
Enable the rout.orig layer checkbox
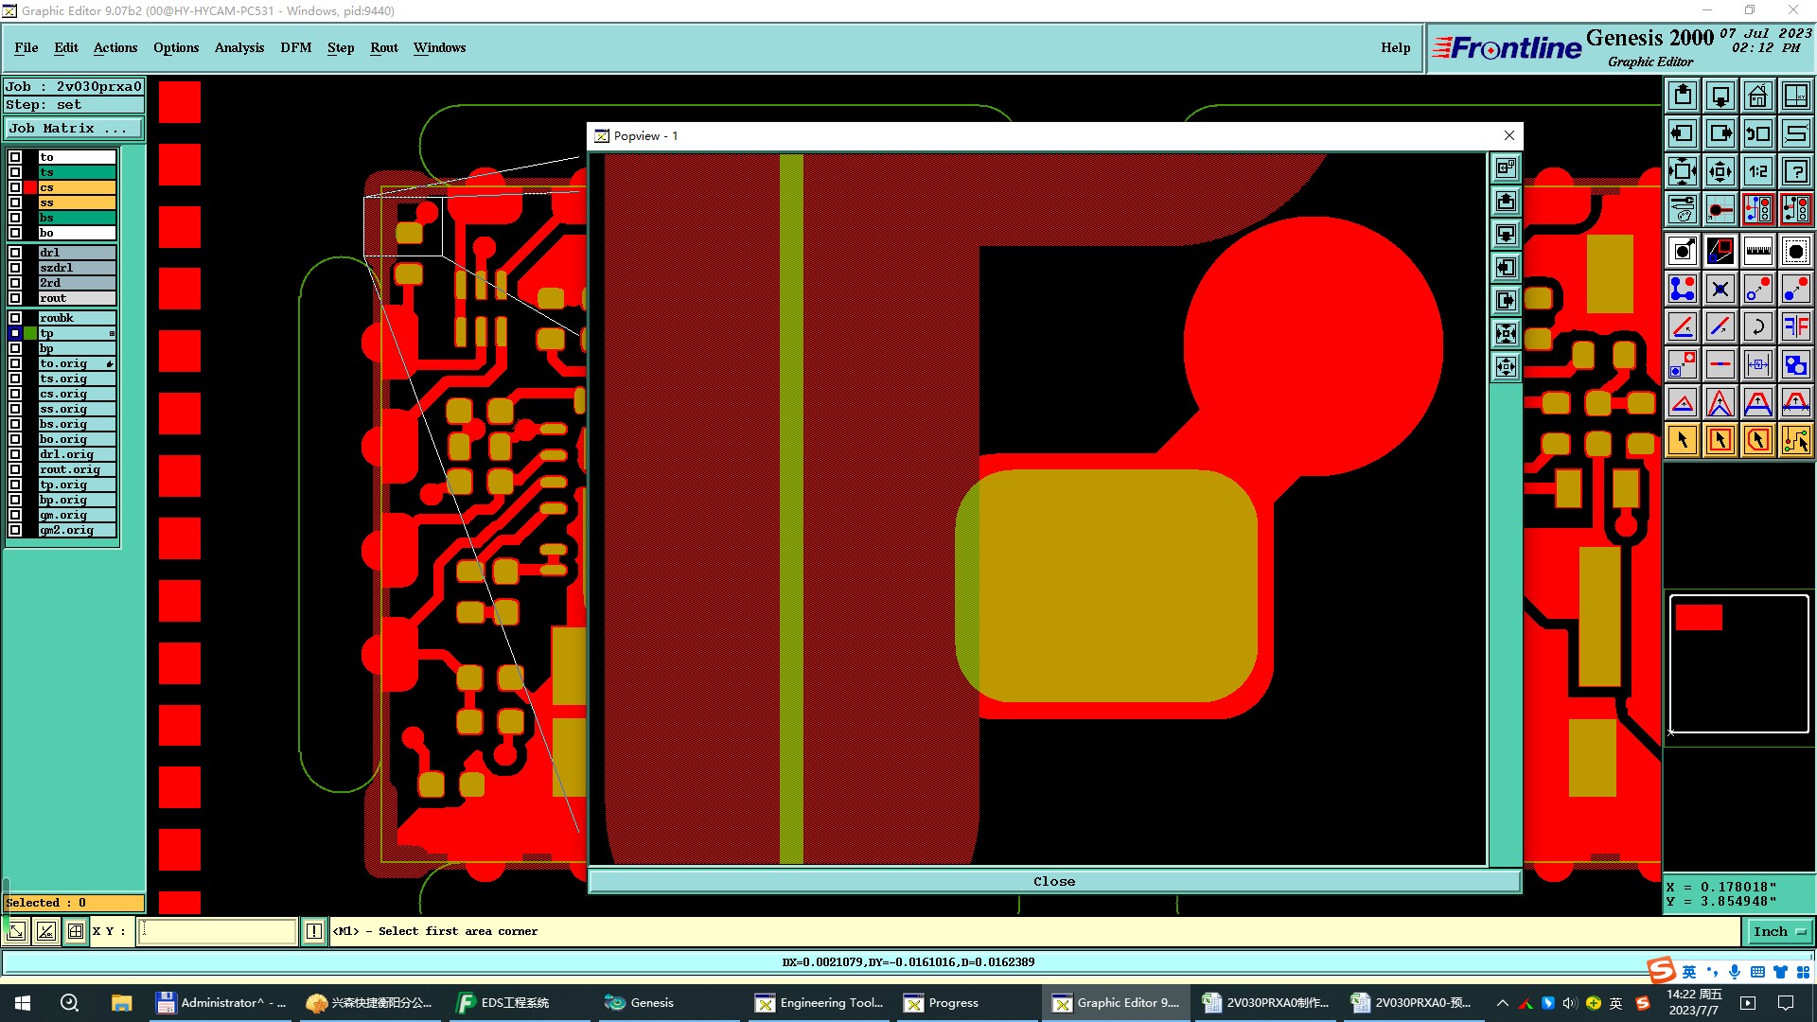(x=15, y=469)
